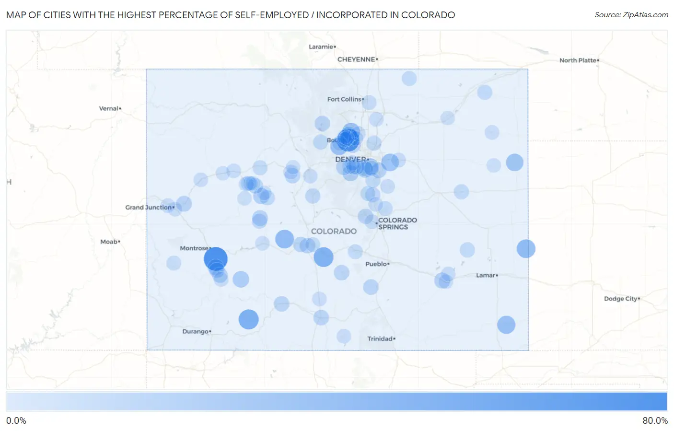Click the COLORADO state label
Viewport: 674px width, 431px height.
334,231
